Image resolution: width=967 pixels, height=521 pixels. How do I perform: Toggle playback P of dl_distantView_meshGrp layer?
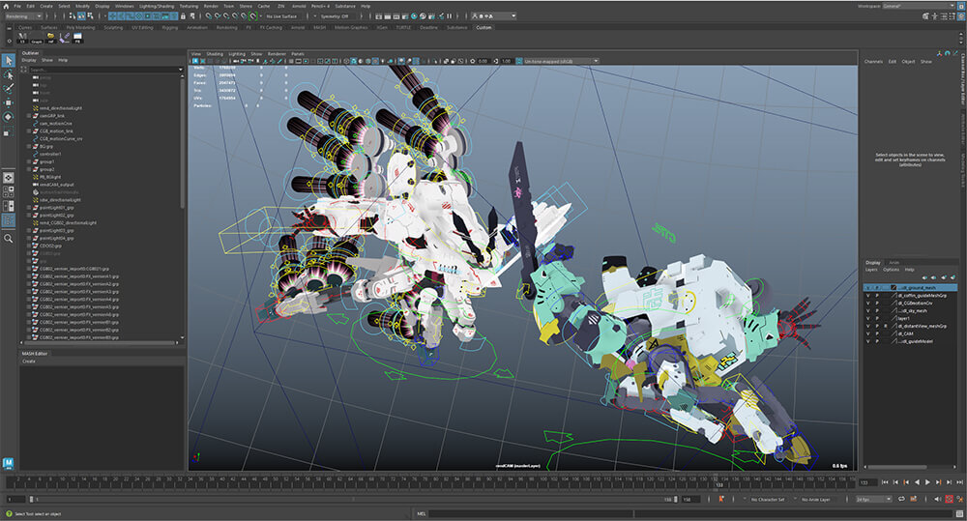click(877, 326)
